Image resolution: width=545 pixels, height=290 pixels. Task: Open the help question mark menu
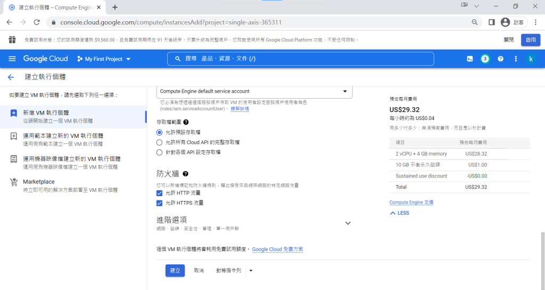click(x=500, y=59)
